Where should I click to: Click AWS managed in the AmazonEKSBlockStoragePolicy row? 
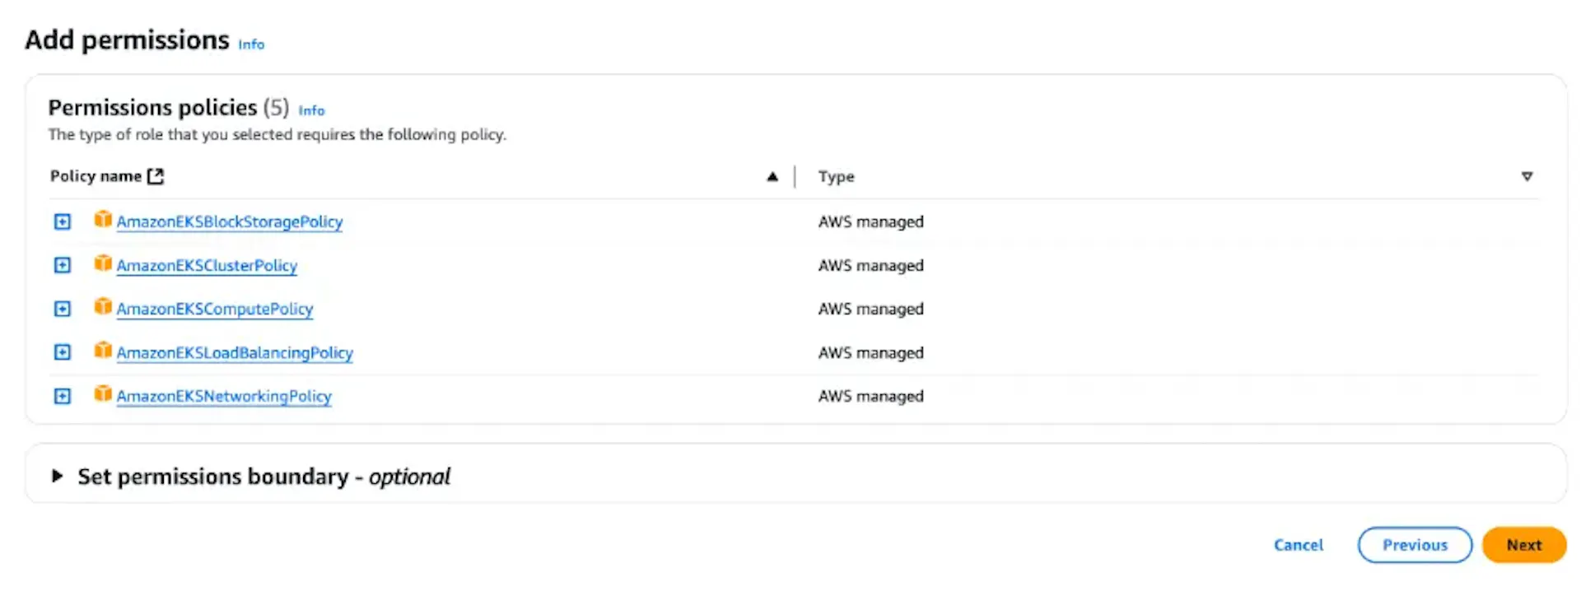coord(871,221)
